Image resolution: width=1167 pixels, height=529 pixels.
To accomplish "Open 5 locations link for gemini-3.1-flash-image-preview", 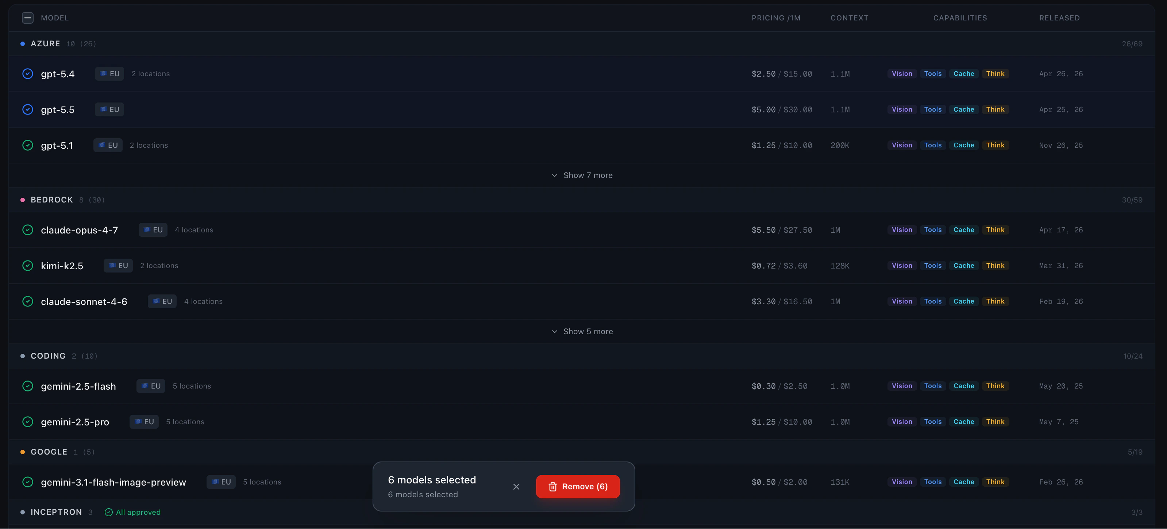I will pos(262,482).
